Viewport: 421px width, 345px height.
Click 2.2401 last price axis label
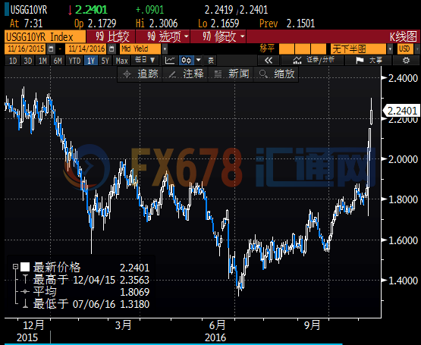point(401,111)
